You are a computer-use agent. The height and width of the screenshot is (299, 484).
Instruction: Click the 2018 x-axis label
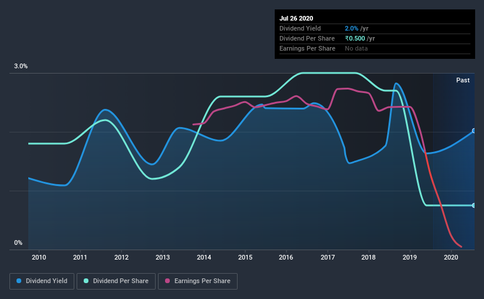click(x=368, y=257)
